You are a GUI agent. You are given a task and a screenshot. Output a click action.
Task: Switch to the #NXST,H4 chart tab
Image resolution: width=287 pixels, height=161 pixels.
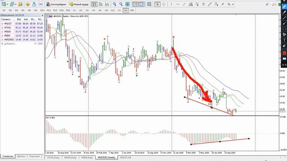[x=126, y=157]
